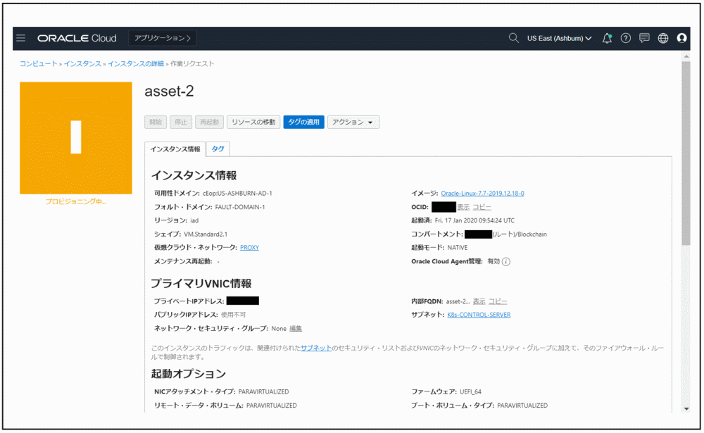Click the vertical scrollbar thumb

pyautogui.click(x=686, y=153)
